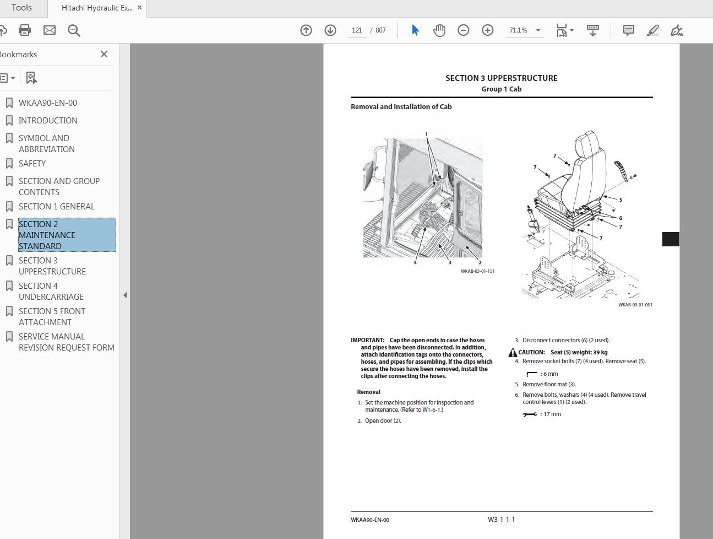
Task: Zoom in with the plus icon
Action: click(488, 30)
